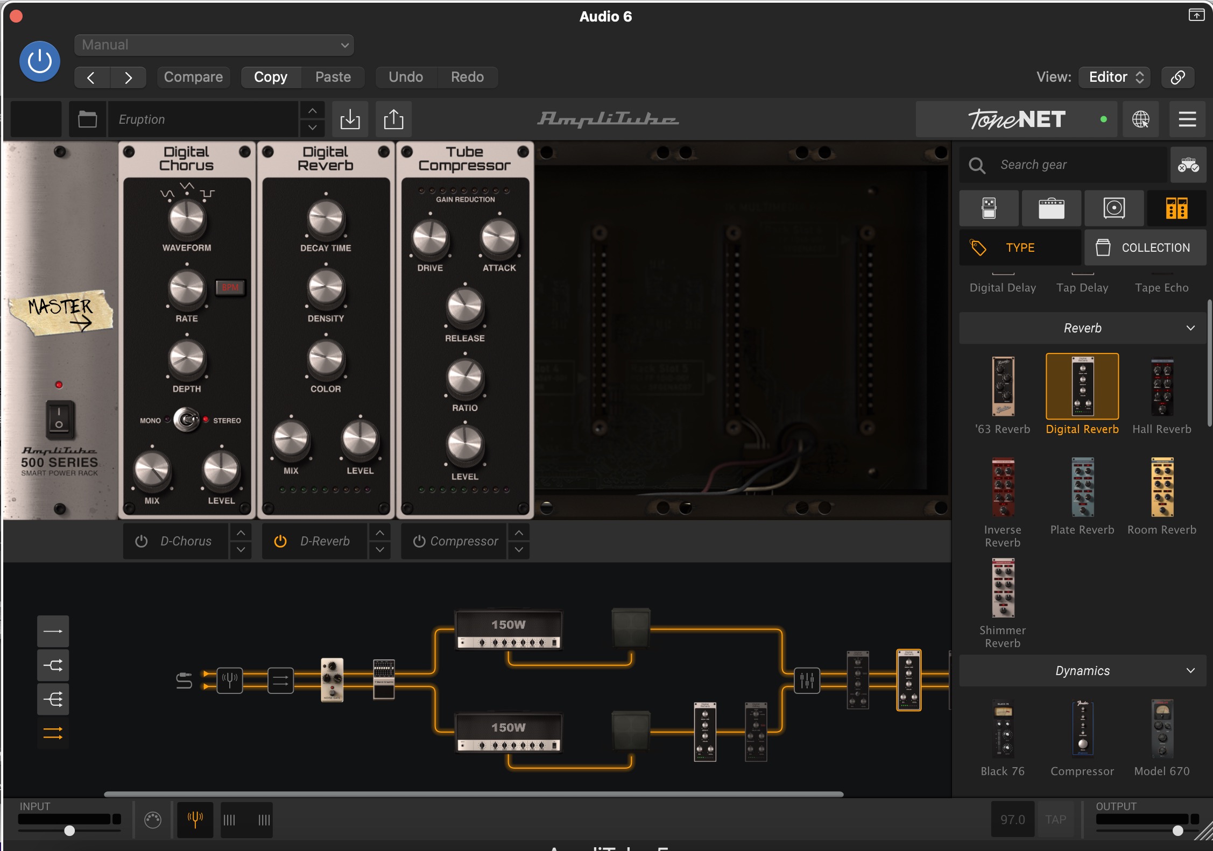This screenshot has height=851, width=1213.
Task: Select the rack effects gear category icon
Action: pyautogui.click(x=1177, y=208)
